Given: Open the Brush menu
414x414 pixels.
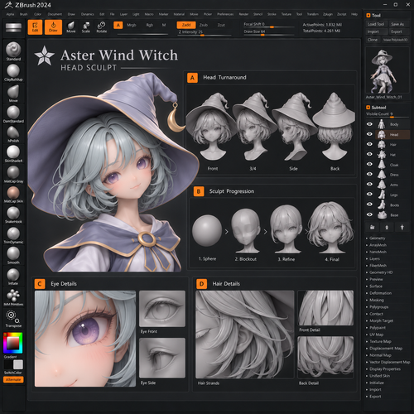Looking at the screenshot, I should tap(23, 14).
